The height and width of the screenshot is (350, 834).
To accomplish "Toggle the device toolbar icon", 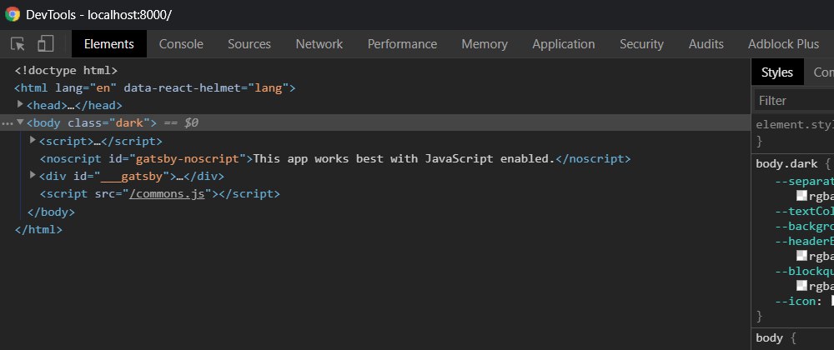I will coord(45,44).
